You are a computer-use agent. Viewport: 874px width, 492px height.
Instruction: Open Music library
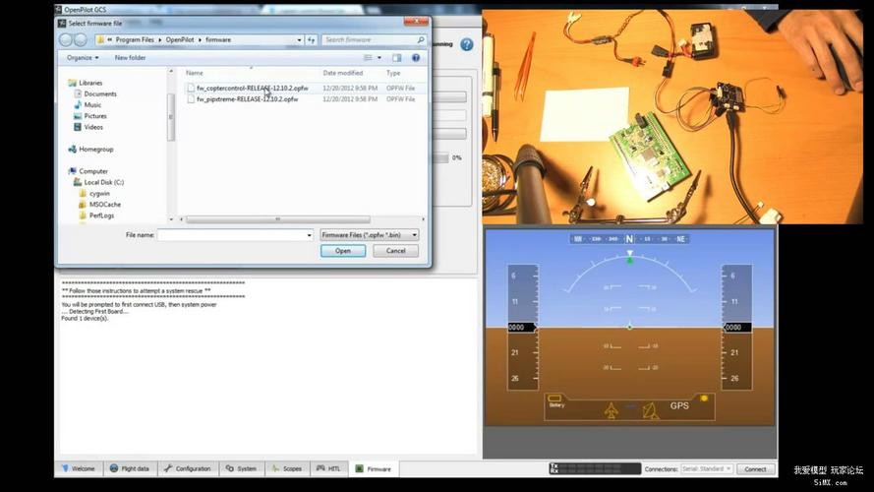92,105
